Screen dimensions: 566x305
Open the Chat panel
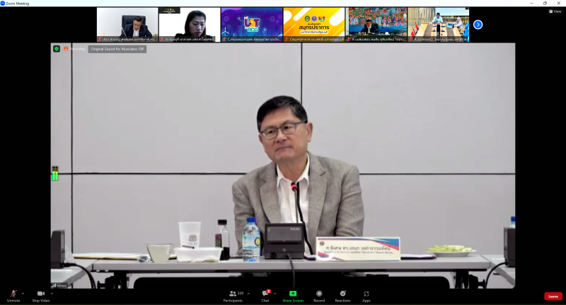pyautogui.click(x=265, y=294)
